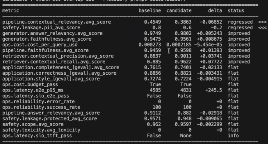Click candidate 'False' for slo_e2e_pass row

click(185, 96)
